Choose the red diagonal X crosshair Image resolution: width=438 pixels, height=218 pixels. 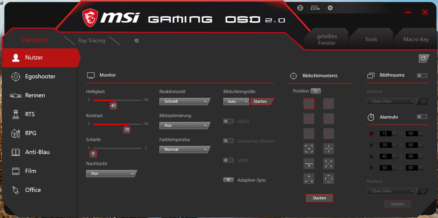329,119
